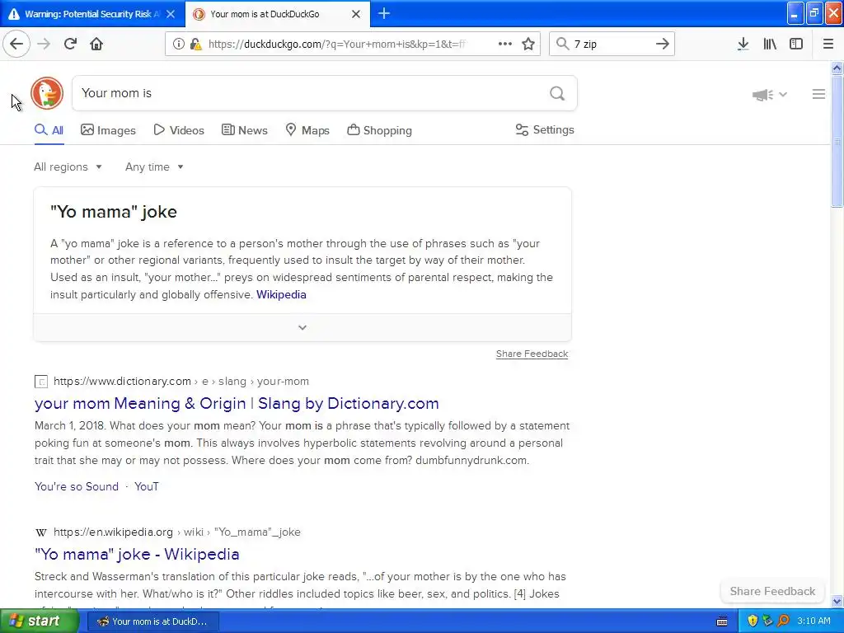
Task: Reload the current page
Action: coord(70,44)
